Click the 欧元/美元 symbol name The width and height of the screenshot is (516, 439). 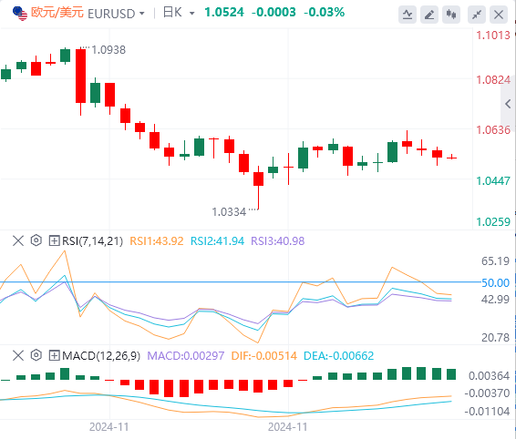[57, 13]
